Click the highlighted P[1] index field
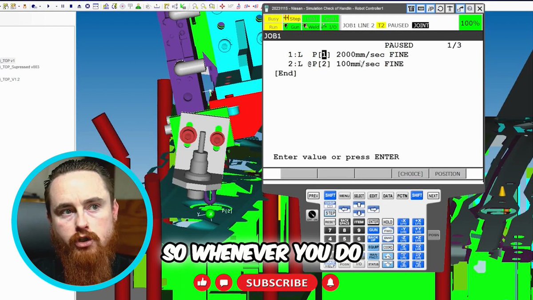Screen dimensions: 533x300 [x=324, y=55]
